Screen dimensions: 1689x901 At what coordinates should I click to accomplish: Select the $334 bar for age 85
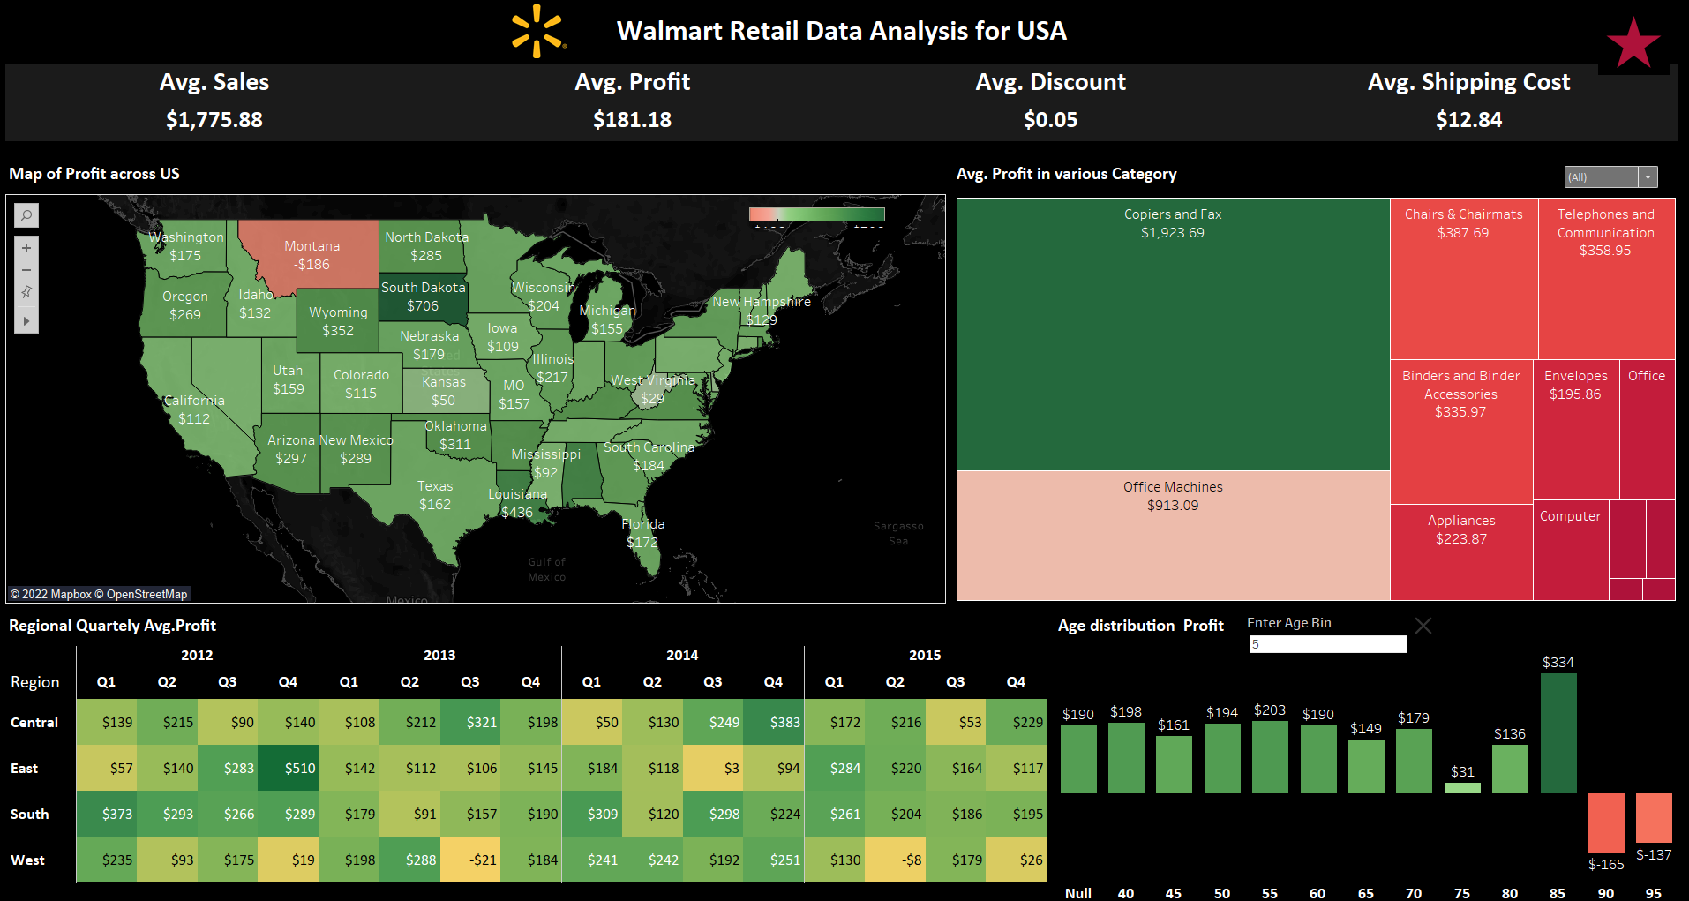[x=1558, y=732]
